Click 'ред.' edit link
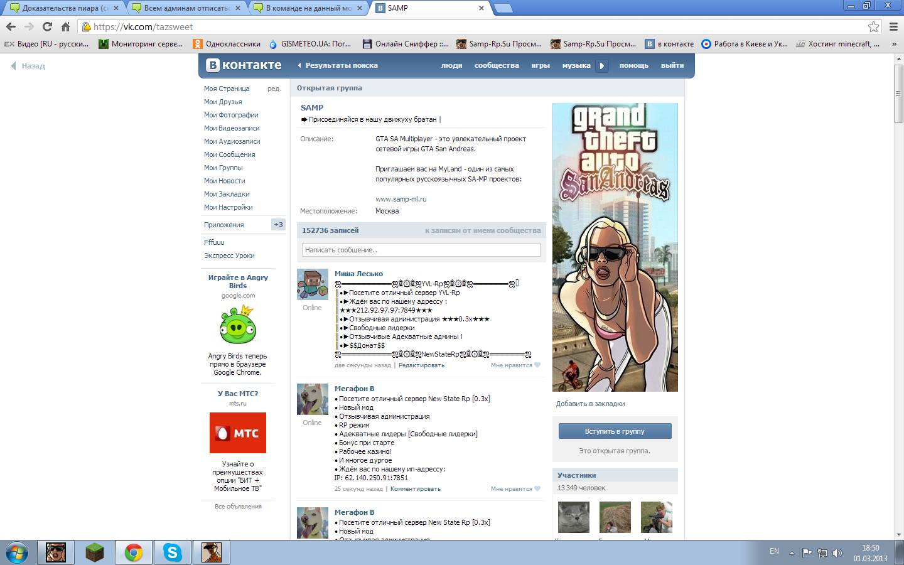Screen dimensions: 904x565 tap(274, 89)
